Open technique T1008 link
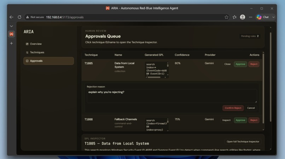Image resolution: width=285 pixels, height=159 pixels. point(88,119)
